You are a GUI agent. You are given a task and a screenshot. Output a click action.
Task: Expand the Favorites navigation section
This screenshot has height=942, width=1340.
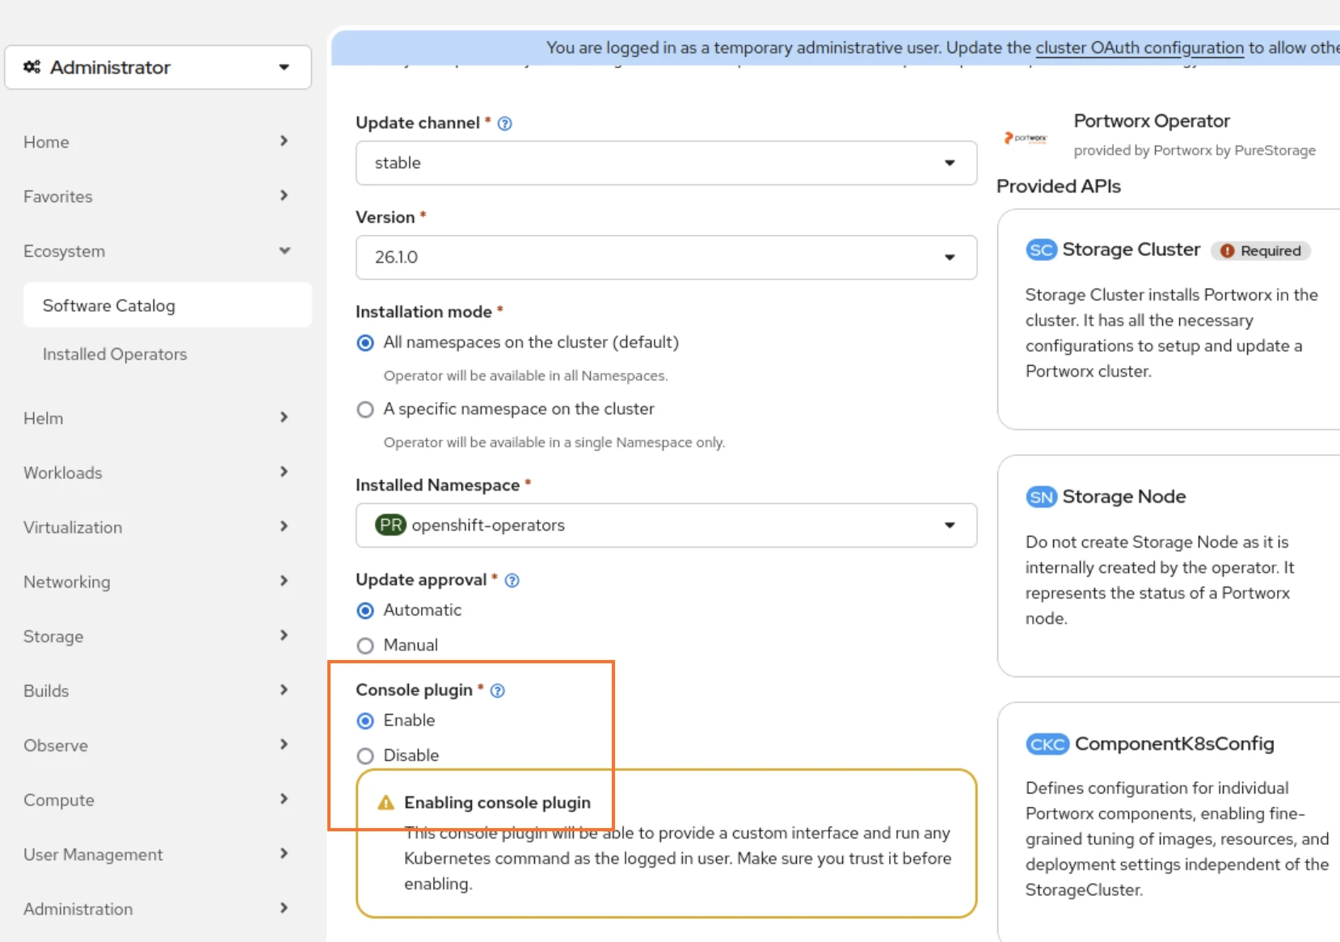pyautogui.click(x=158, y=196)
